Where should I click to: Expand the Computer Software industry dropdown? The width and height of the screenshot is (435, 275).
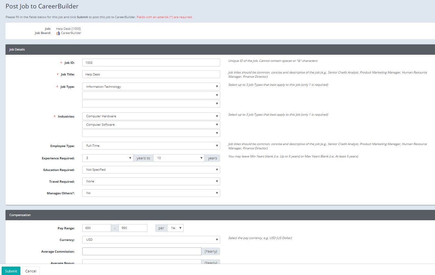click(151, 125)
